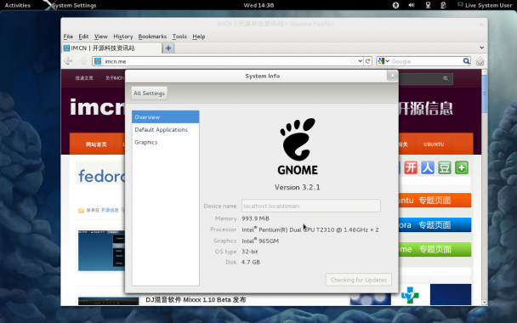Image resolution: width=517 pixels, height=323 pixels.
Task: Open the DJ混音软件 Mixxx 1.10 Beta article
Action: [196, 299]
